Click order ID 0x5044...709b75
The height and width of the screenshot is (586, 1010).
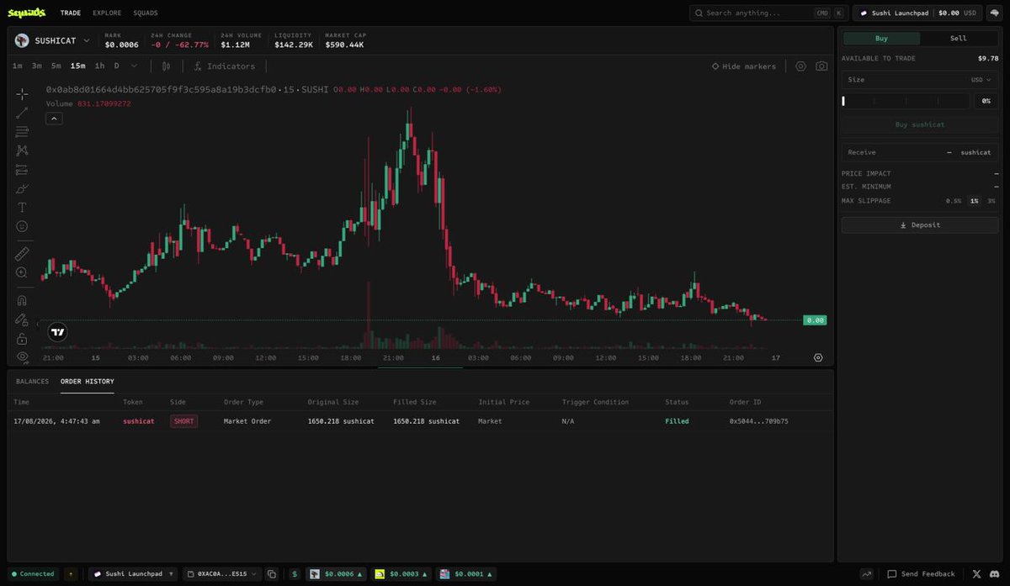pos(759,421)
